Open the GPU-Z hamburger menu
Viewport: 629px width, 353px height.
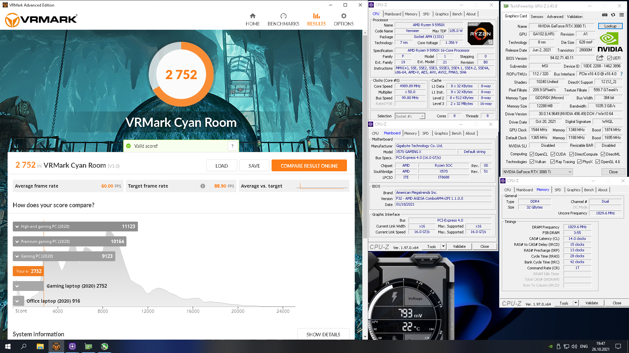point(621,15)
